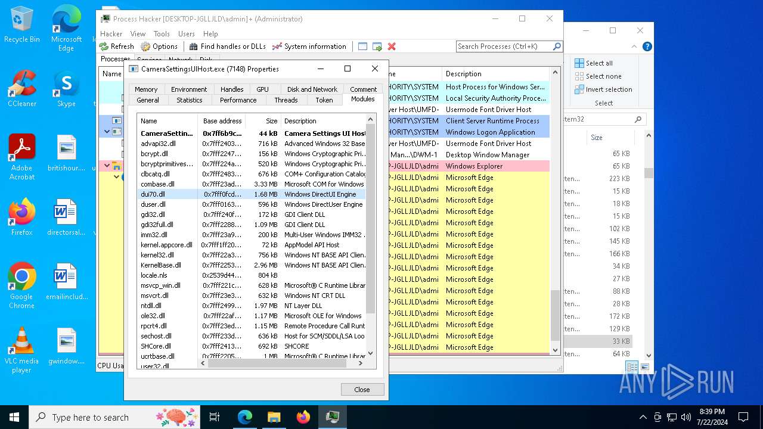Click the blue Help icon in Explorer
This screenshot has height=429, width=763.
[x=647, y=46]
